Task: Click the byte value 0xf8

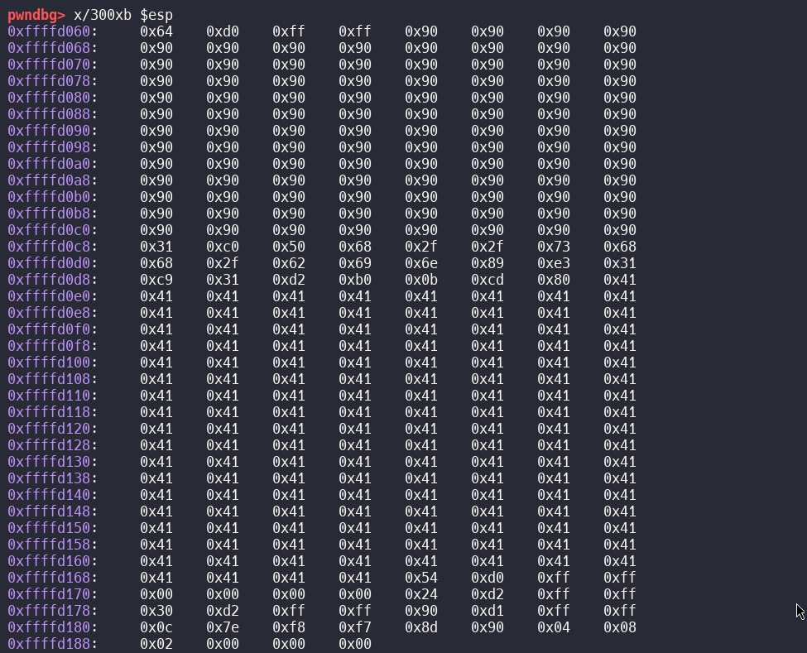Action: point(289,627)
